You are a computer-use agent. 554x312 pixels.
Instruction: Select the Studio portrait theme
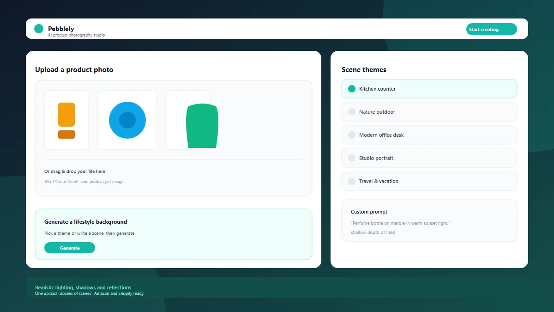[x=429, y=158]
